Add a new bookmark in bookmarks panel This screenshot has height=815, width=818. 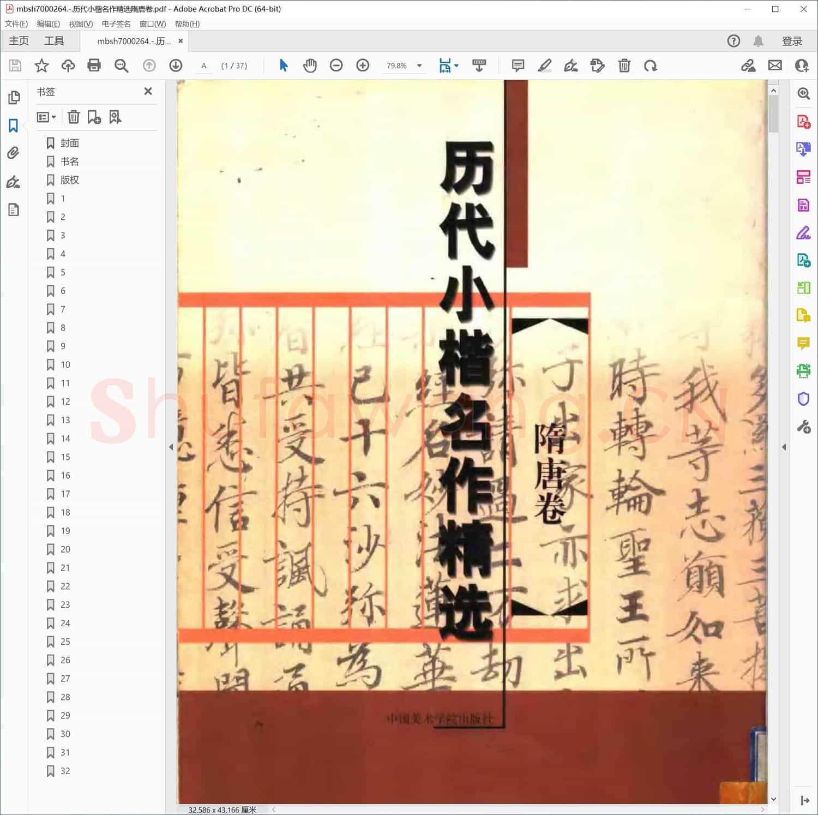point(94,117)
